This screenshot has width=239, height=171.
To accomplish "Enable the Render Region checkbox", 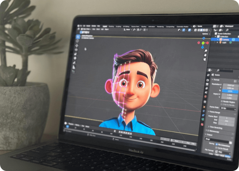I will point(222,101).
